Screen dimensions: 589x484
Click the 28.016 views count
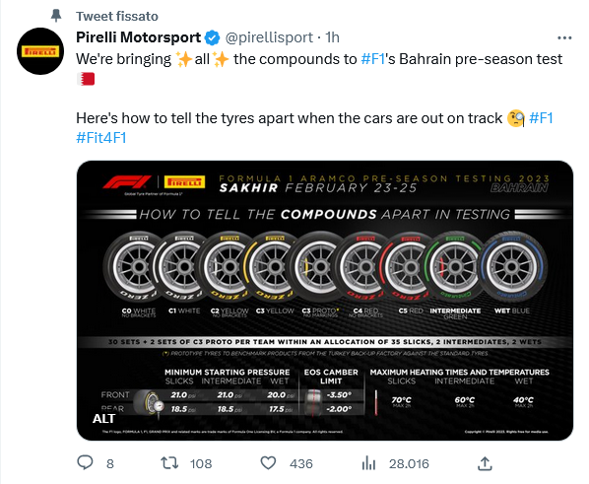[x=409, y=463]
